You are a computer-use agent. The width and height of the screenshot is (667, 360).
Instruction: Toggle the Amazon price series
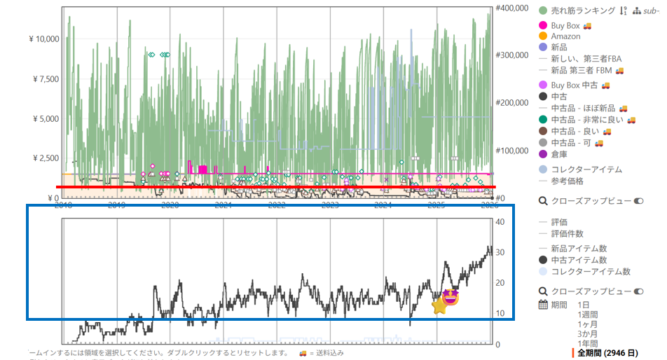tap(565, 36)
